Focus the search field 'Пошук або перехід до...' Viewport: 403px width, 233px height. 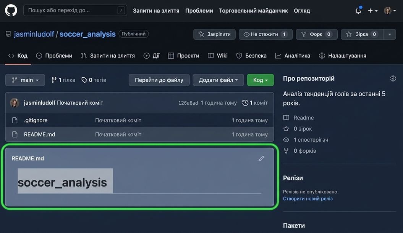pos(75,11)
